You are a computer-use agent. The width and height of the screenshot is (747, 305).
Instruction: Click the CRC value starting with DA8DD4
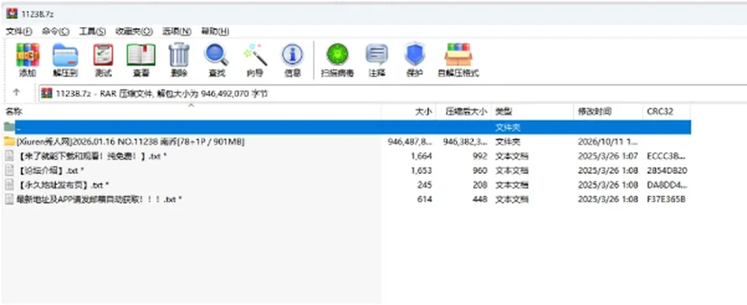667,185
